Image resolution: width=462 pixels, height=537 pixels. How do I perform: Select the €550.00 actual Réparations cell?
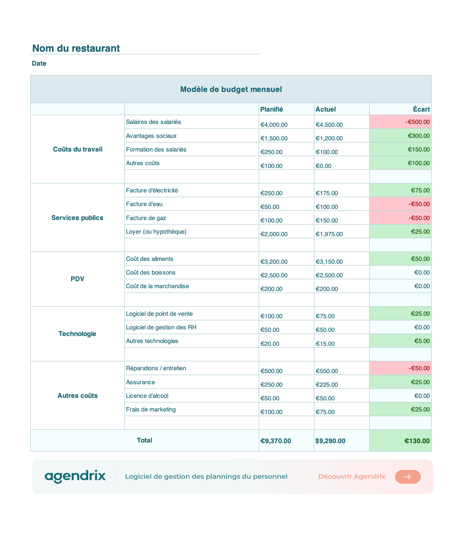tap(342, 368)
